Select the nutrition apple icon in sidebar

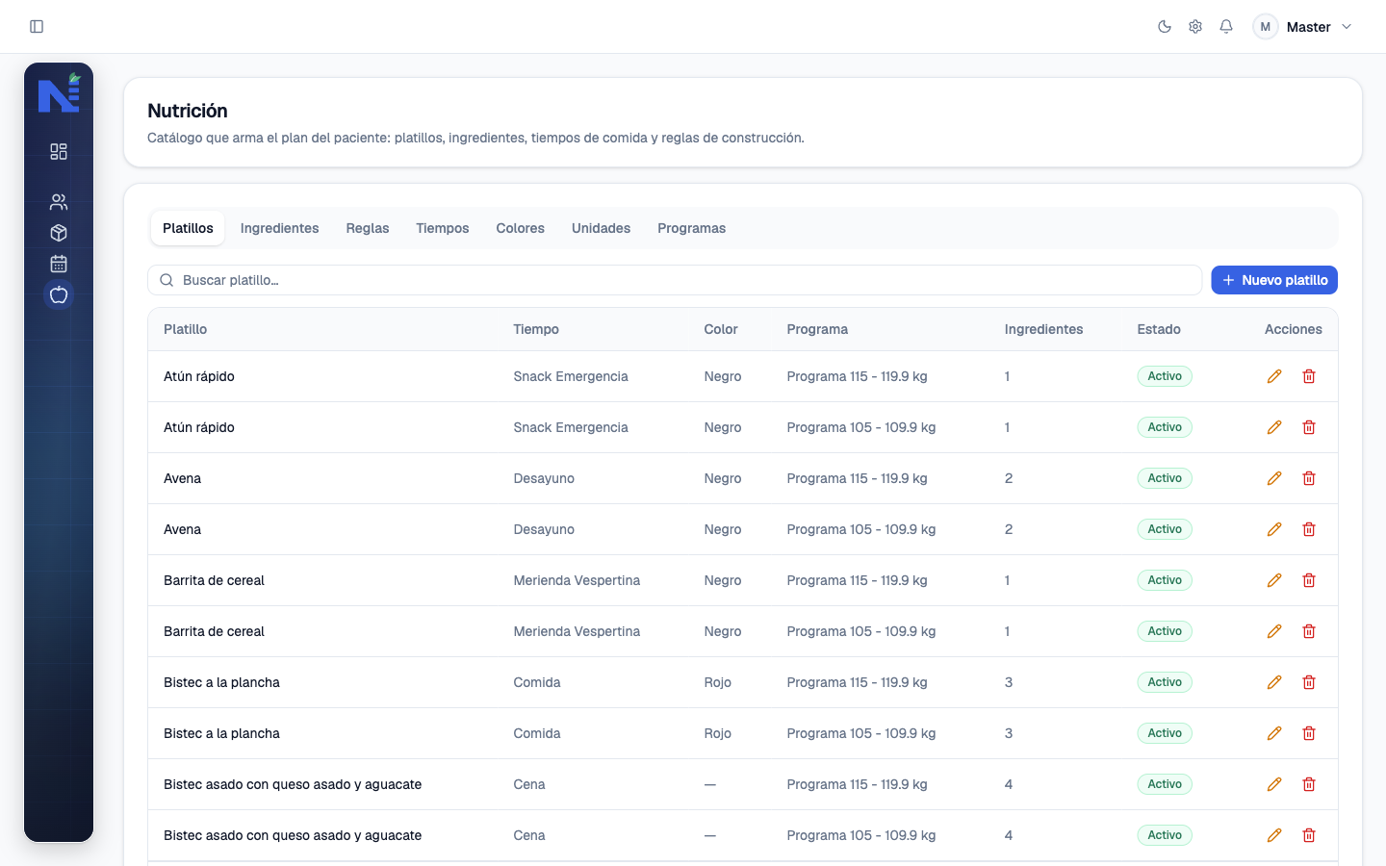pyautogui.click(x=59, y=294)
